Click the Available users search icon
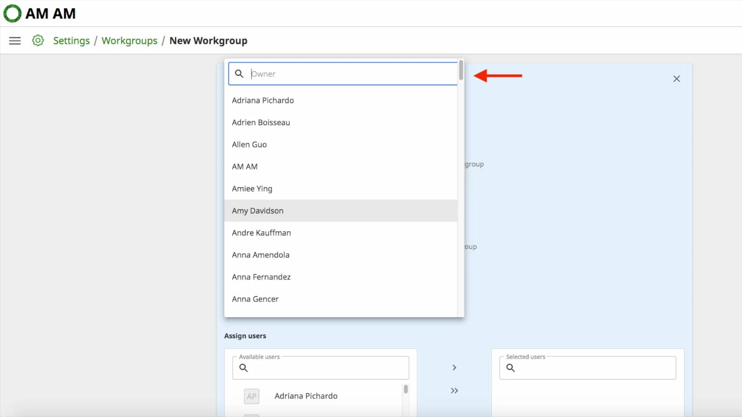 coord(243,368)
